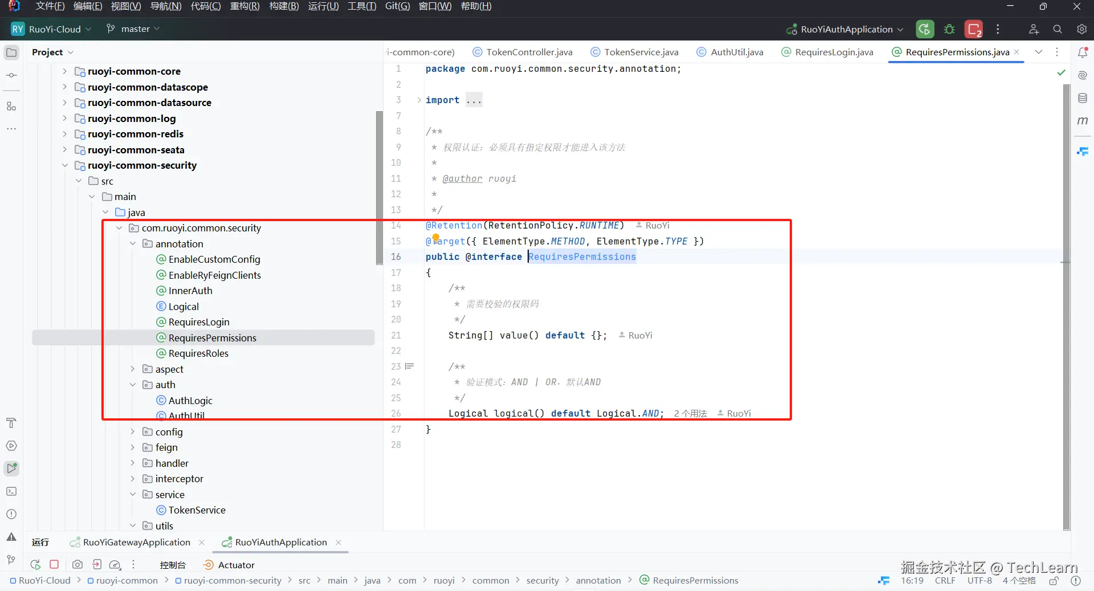Click CRLF line separator in status bar
Image resolution: width=1094 pixels, height=591 pixels.
pos(945,581)
